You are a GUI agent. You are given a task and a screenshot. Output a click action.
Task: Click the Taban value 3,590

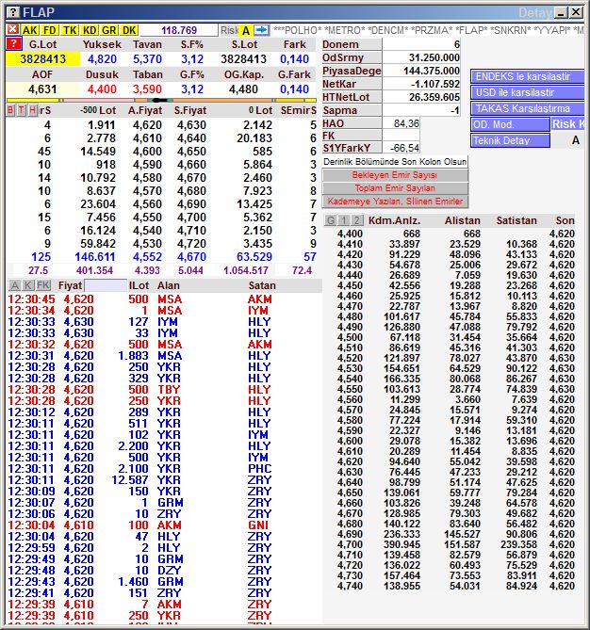click(x=148, y=89)
